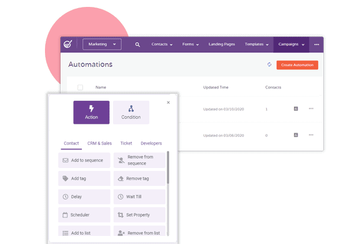Sort by the Name column header
The height and width of the screenshot is (244, 354).
click(x=101, y=87)
